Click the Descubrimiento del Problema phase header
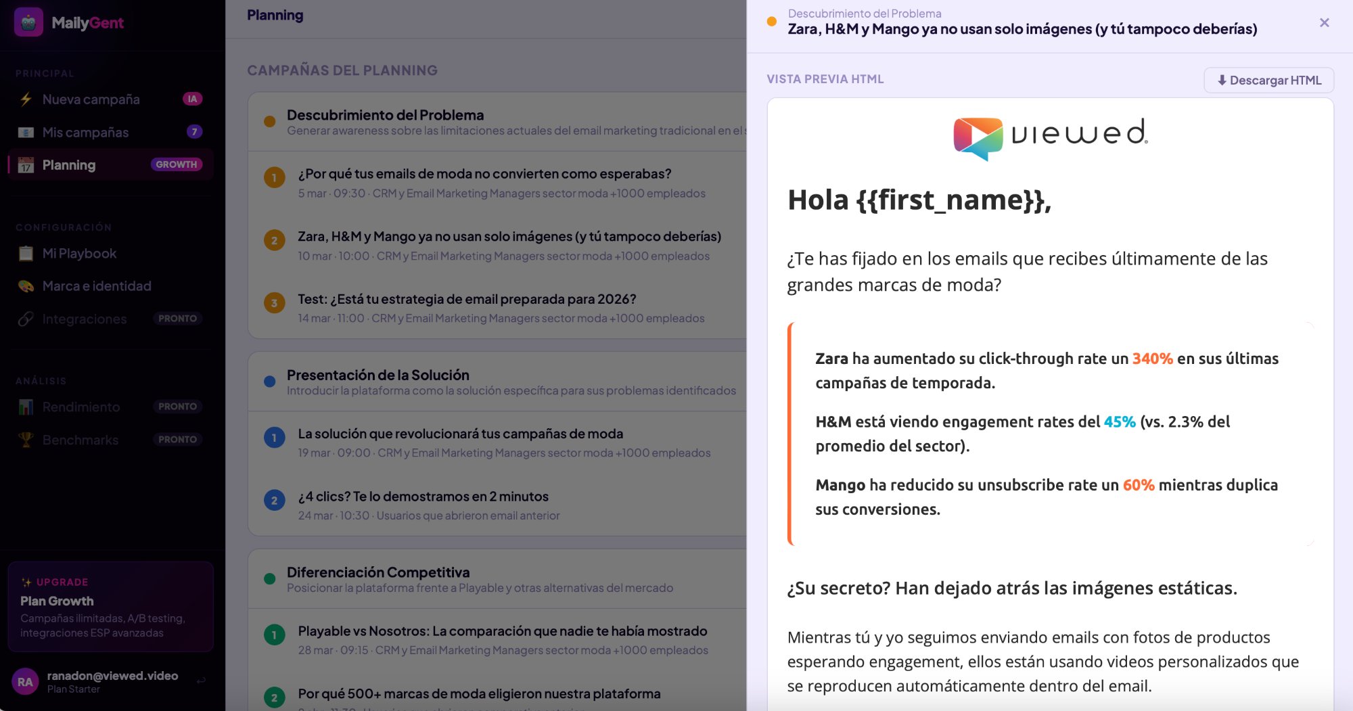The width and height of the screenshot is (1353, 711). [497, 122]
